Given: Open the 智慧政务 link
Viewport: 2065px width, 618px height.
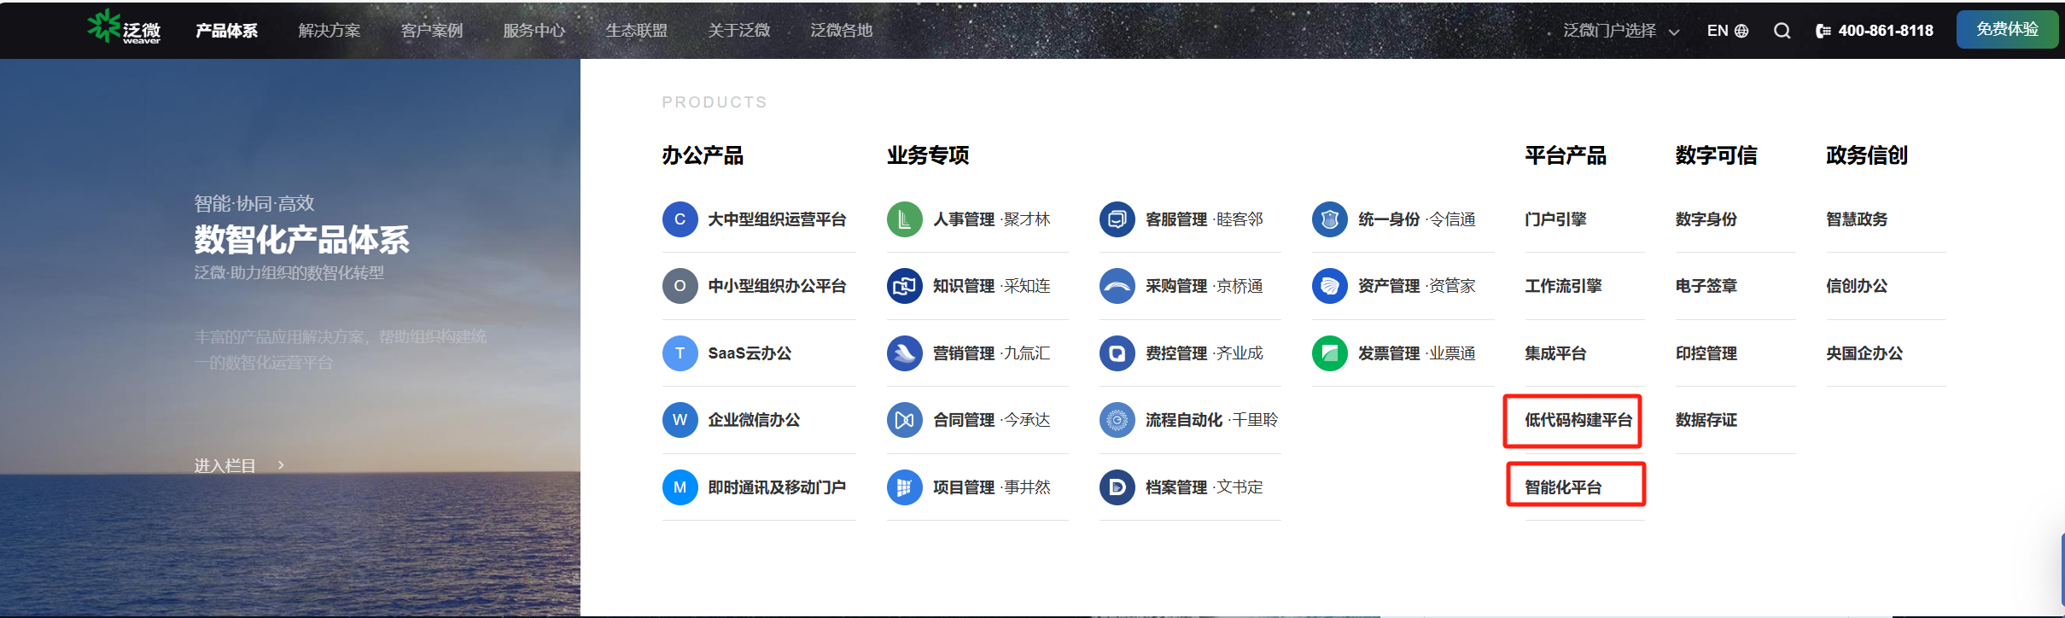Looking at the screenshot, I should (x=1857, y=219).
